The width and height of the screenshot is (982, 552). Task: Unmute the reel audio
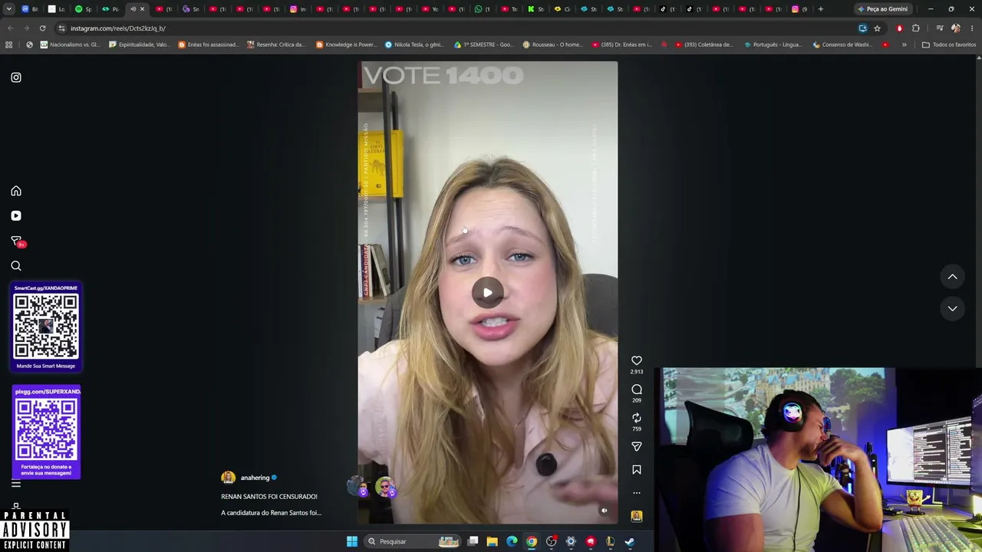605,511
